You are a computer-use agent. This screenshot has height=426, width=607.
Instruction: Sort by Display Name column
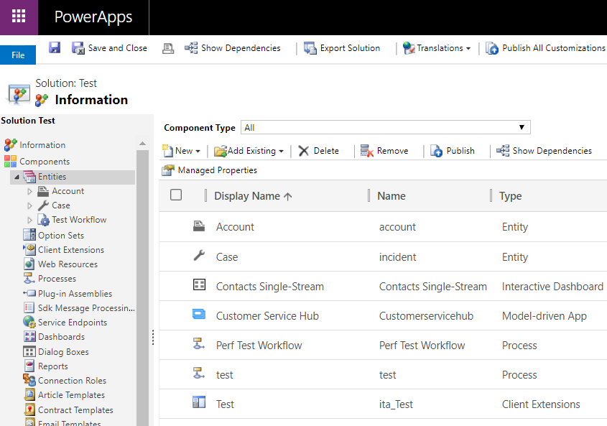pyautogui.click(x=253, y=196)
